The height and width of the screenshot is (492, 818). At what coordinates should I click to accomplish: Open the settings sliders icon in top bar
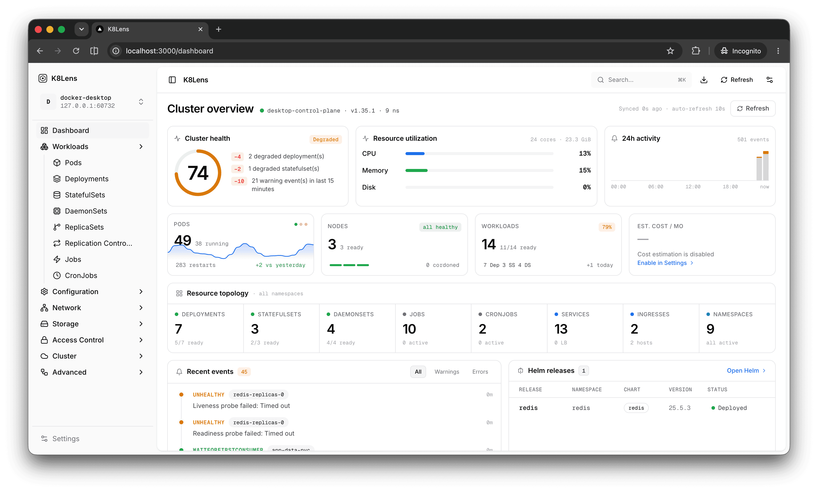coord(770,80)
